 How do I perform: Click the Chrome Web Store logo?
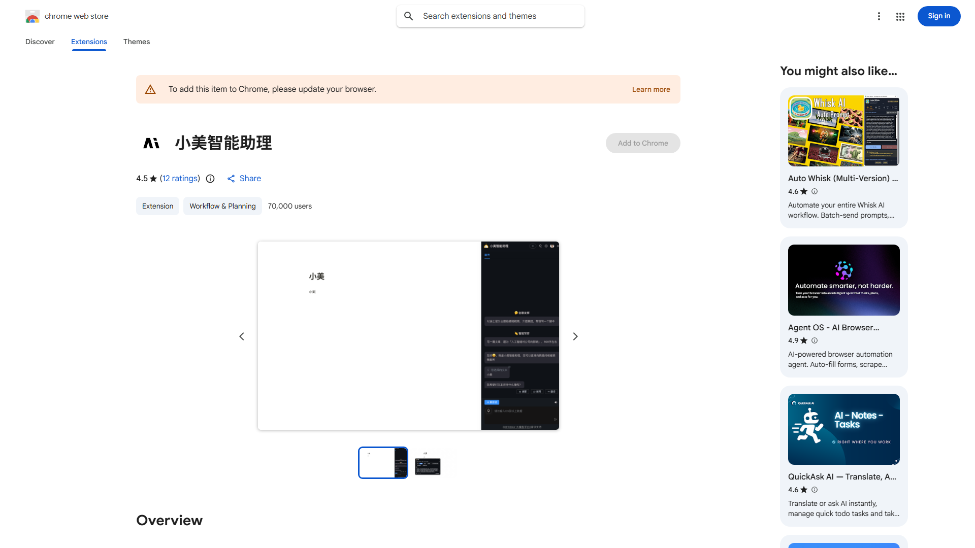pyautogui.click(x=32, y=16)
